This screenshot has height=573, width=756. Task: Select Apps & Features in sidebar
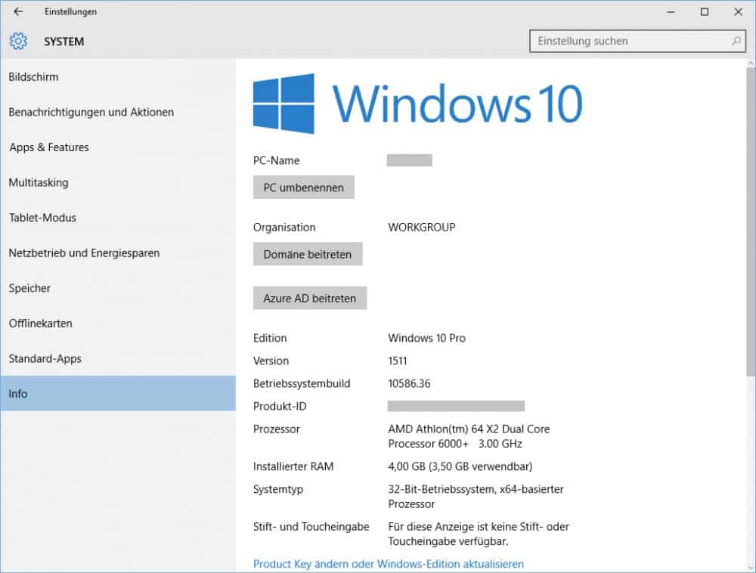(118, 147)
